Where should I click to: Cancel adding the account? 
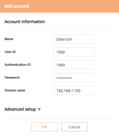point(74,127)
